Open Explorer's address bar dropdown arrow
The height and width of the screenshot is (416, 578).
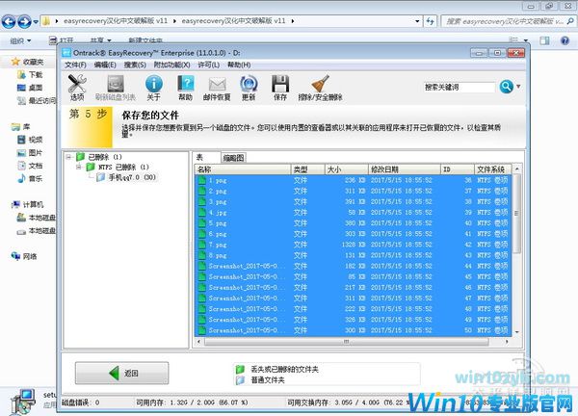417,21
